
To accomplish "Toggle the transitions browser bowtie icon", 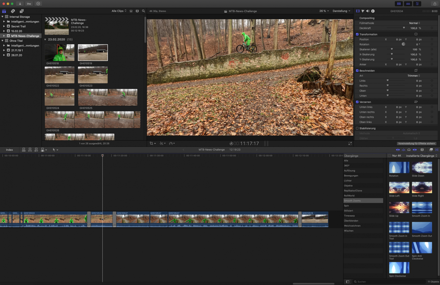I will click(x=437, y=150).
